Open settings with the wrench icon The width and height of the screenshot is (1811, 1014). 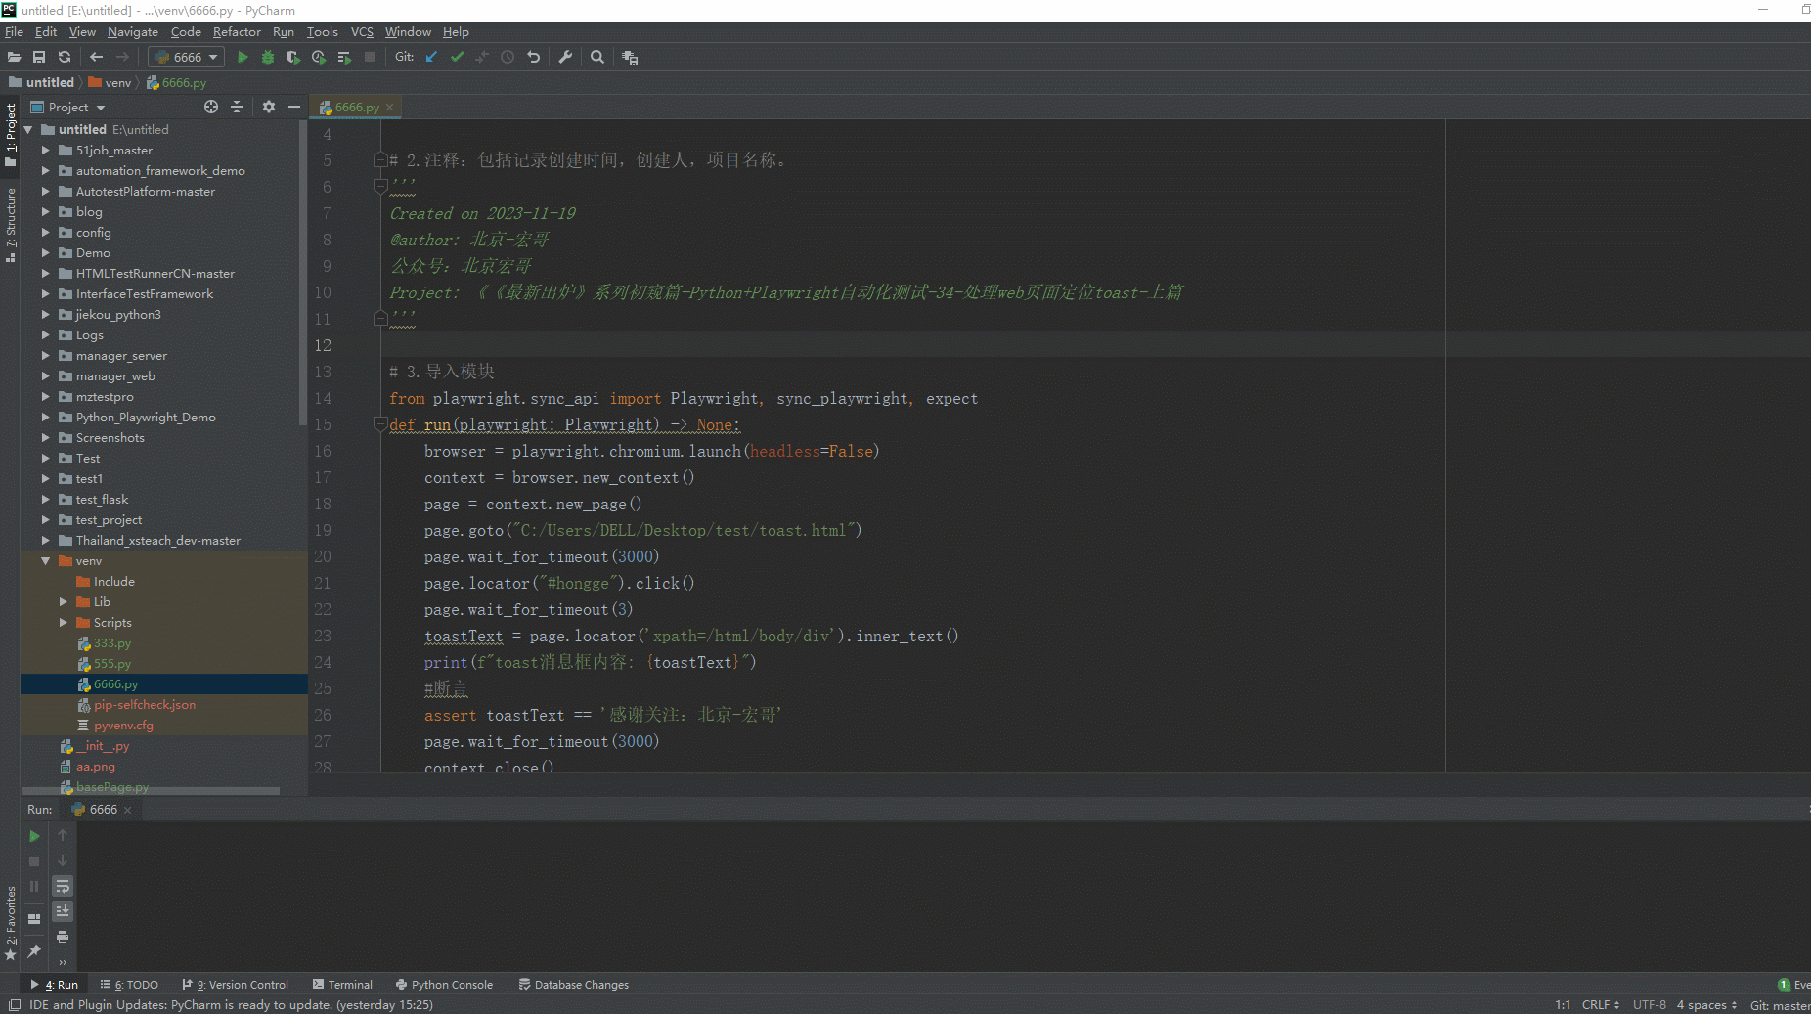(x=565, y=57)
